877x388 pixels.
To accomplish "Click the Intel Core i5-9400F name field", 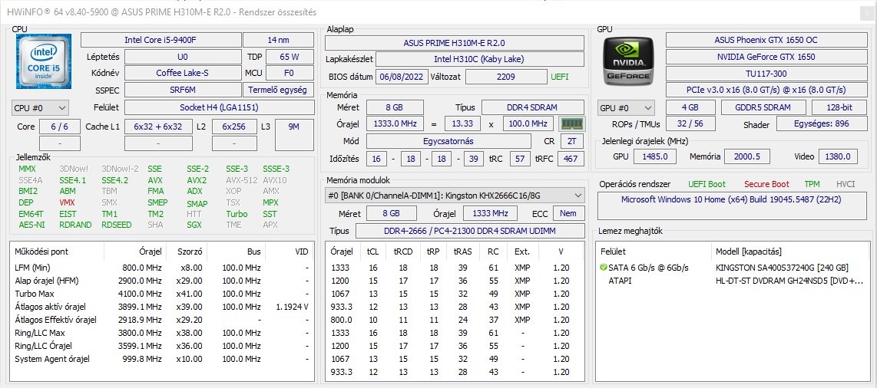I will 161,40.
